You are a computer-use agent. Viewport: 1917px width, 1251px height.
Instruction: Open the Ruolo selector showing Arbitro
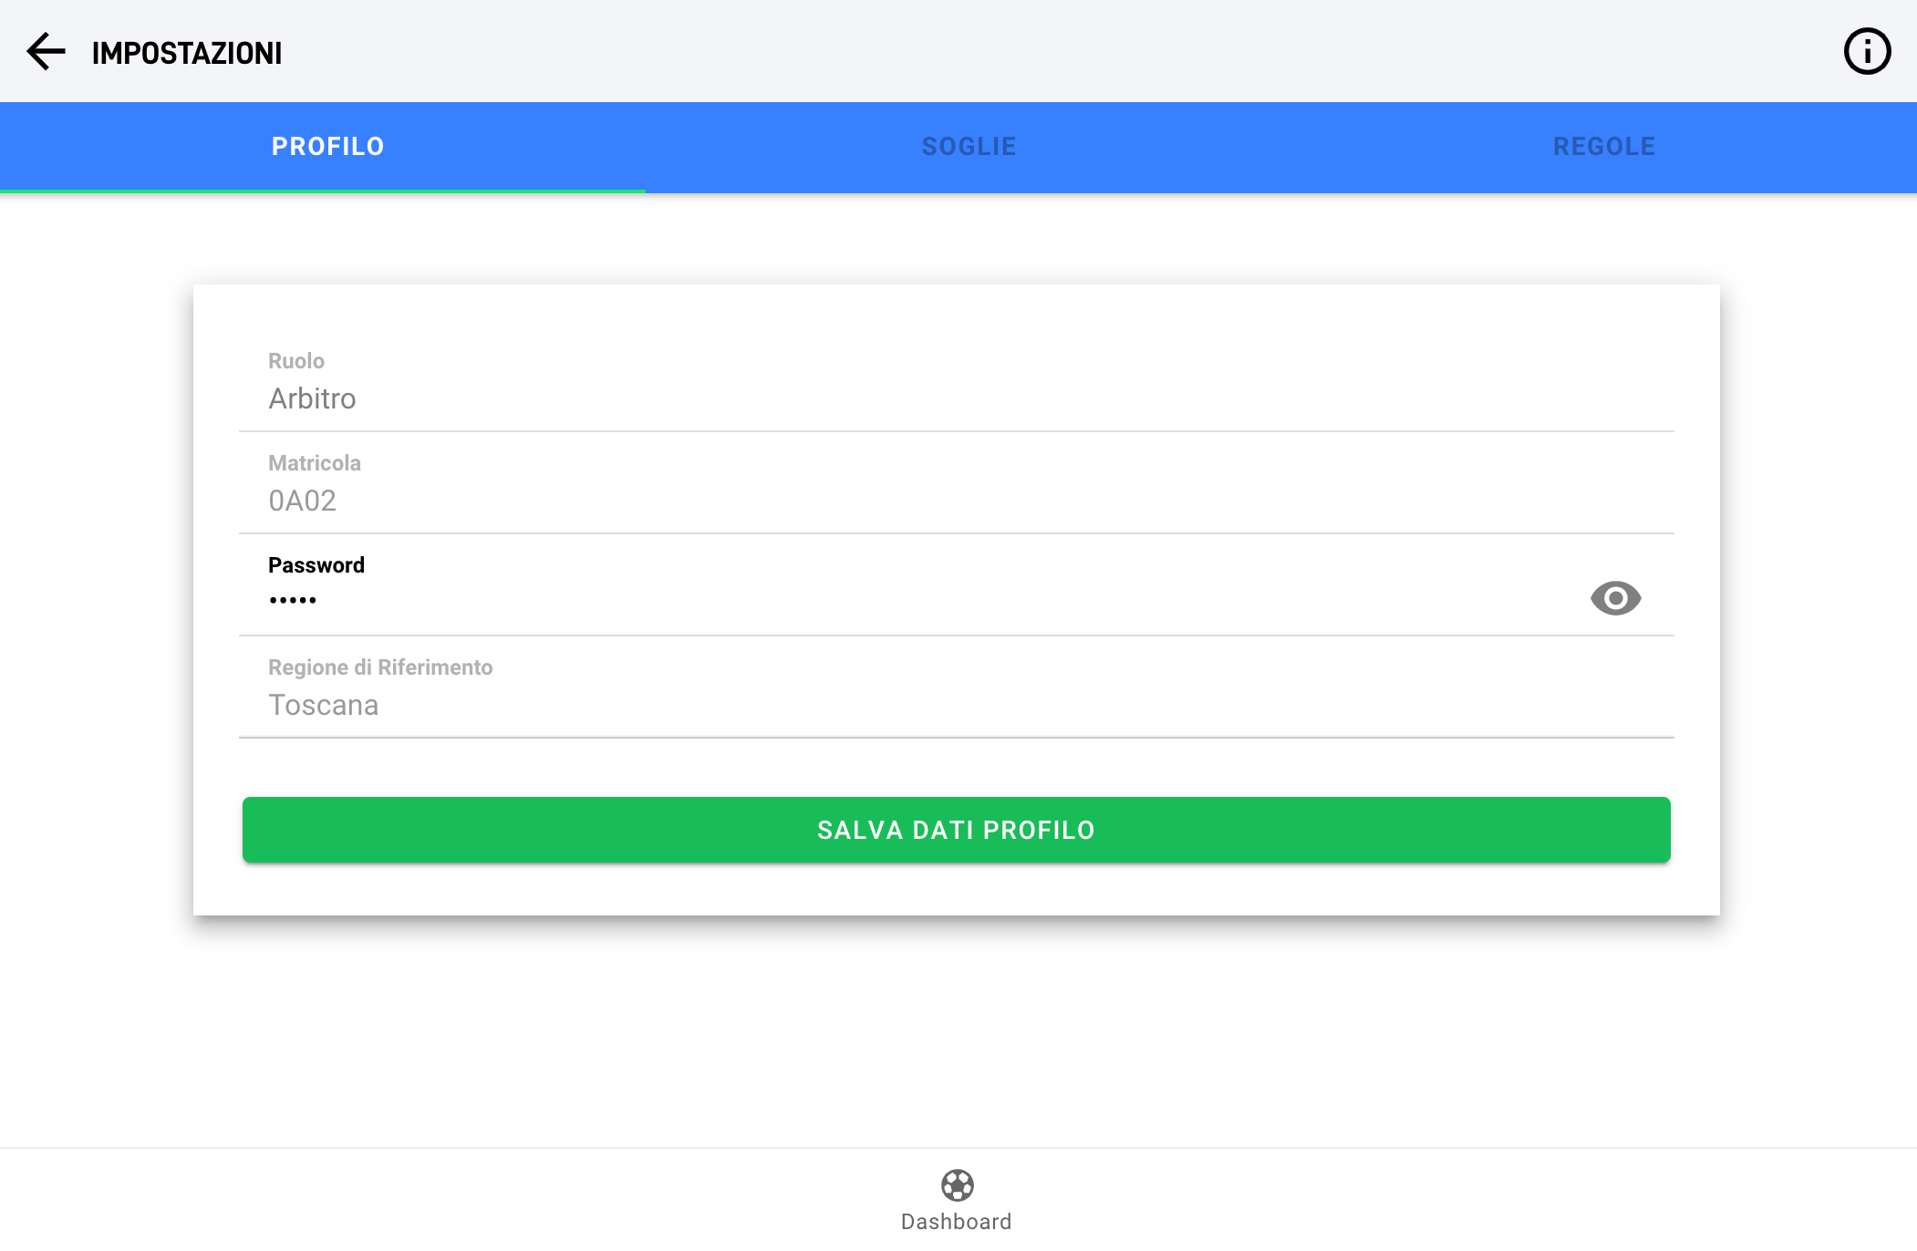pos(312,398)
